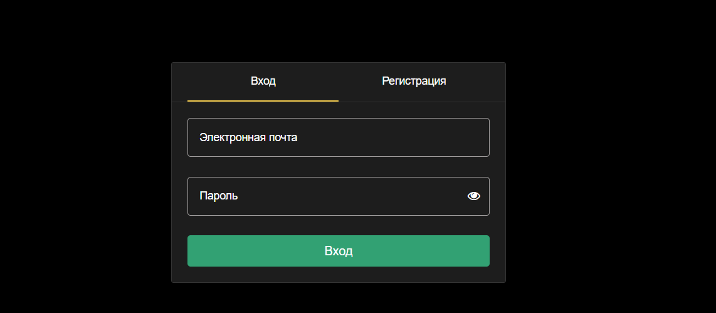
Task: Choose Регистрация to create an account
Action: click(414, 82)
